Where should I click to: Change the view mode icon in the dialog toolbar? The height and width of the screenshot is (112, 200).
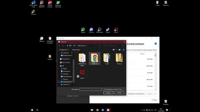click(113, 50)
